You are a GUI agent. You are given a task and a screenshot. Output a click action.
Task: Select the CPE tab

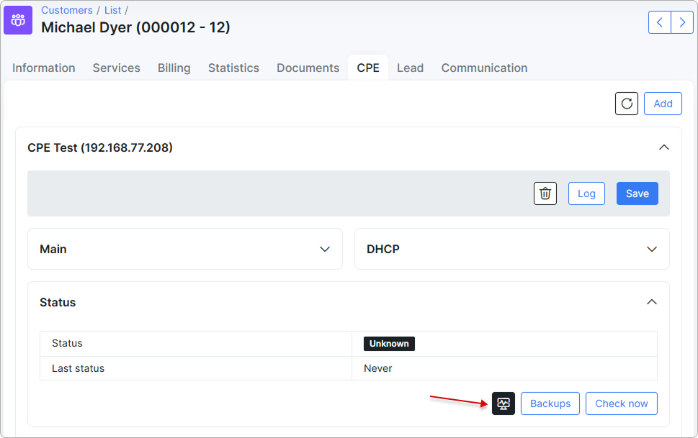(368, 68)
